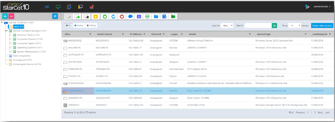Go to Previous page
Image resolution: width=335 pixels, height=122 pixels.
click(x=300, y=112)
